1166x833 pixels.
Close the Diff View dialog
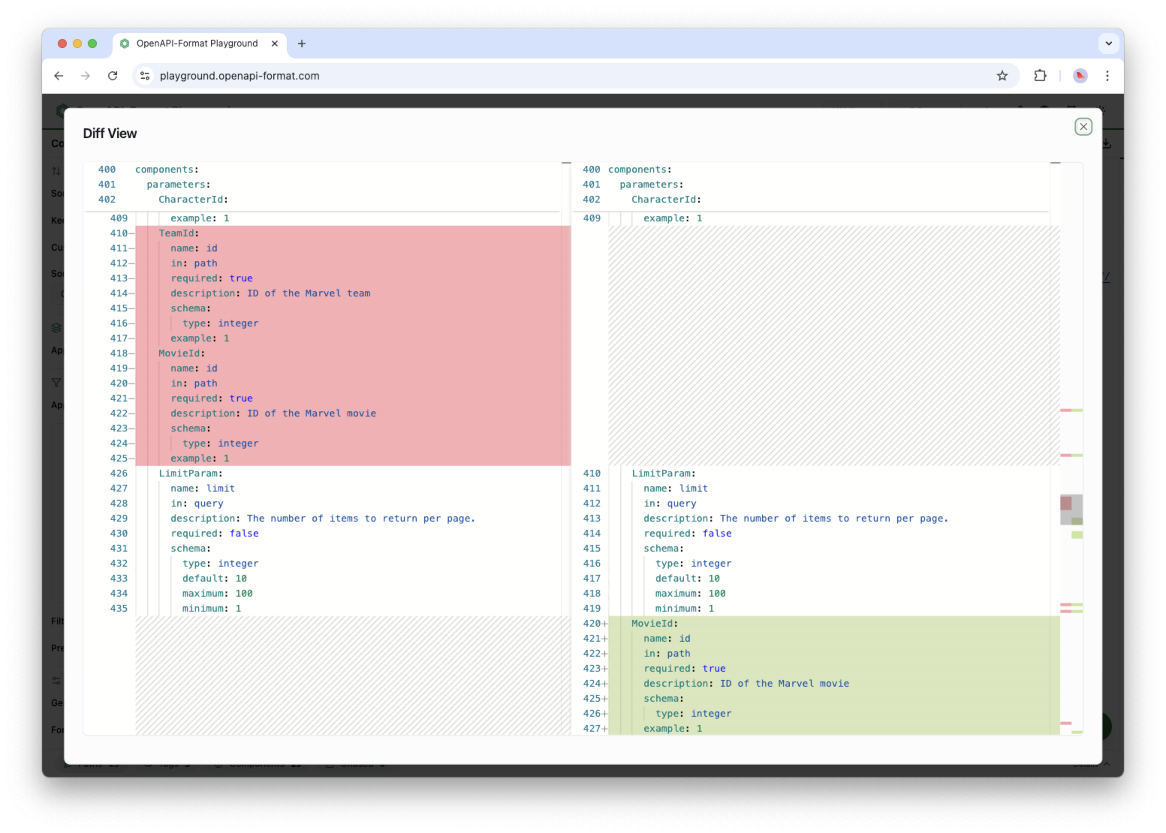[1083, 126]
